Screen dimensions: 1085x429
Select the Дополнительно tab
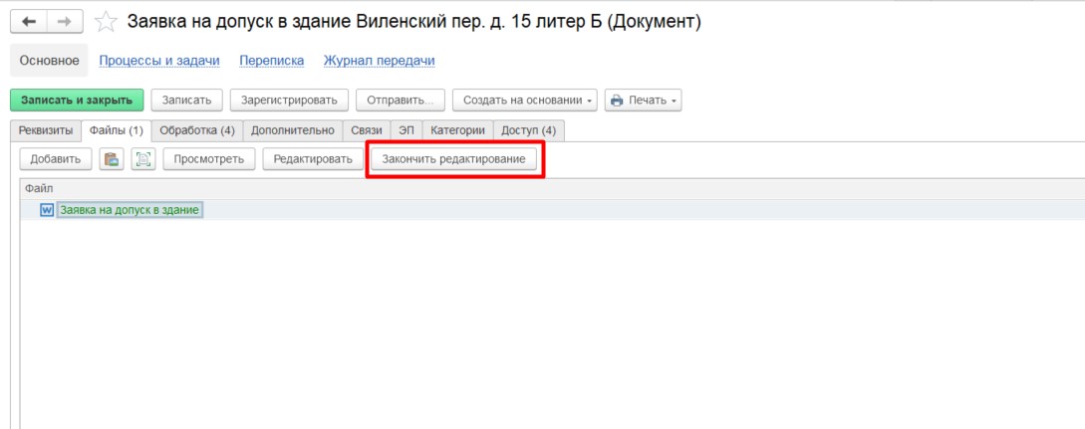coord(293,130)
